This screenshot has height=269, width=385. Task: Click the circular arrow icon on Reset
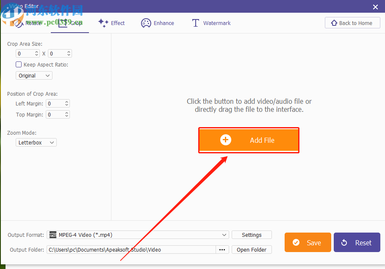point(344,242)
